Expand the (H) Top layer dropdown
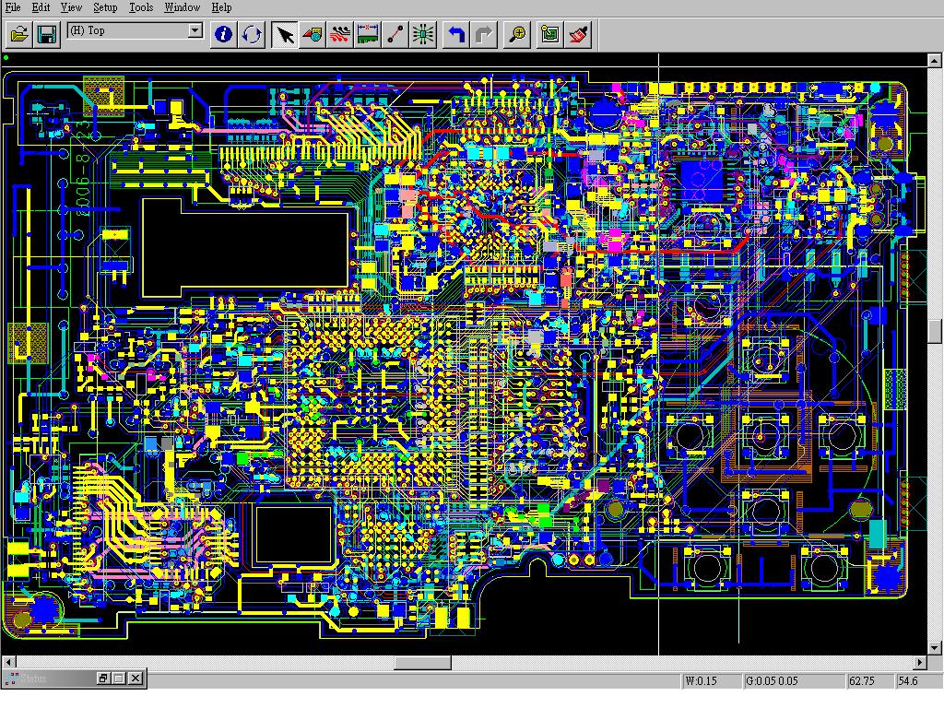This screenshot has width=944, height=708. coord(195,30)
